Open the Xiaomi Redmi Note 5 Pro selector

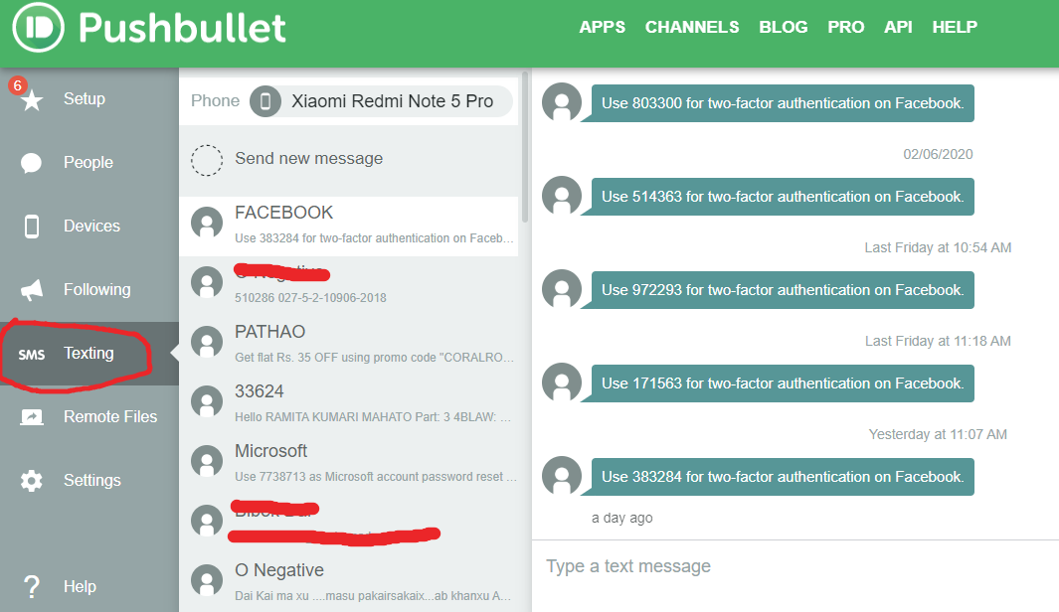tap(381, 101)
